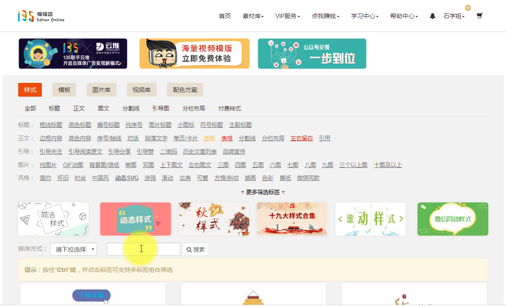
Task: Expand the 点我赚钱 menu
Action: [325, 16]
